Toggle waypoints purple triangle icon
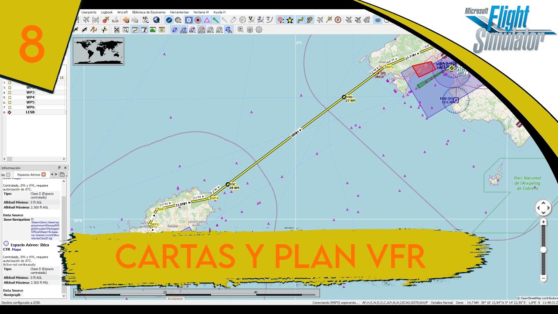This screenshot has height=314, width=558. (207, 20)
